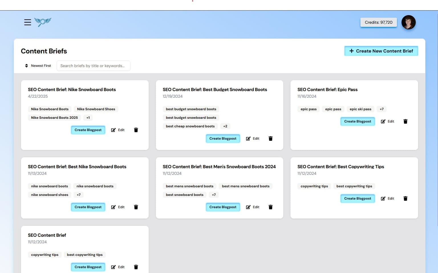Expand +2 keywords on Best Budget Snowboard Boots
Image resolution: width=438 pixels, height=273 pixels.
coord(225,126)
